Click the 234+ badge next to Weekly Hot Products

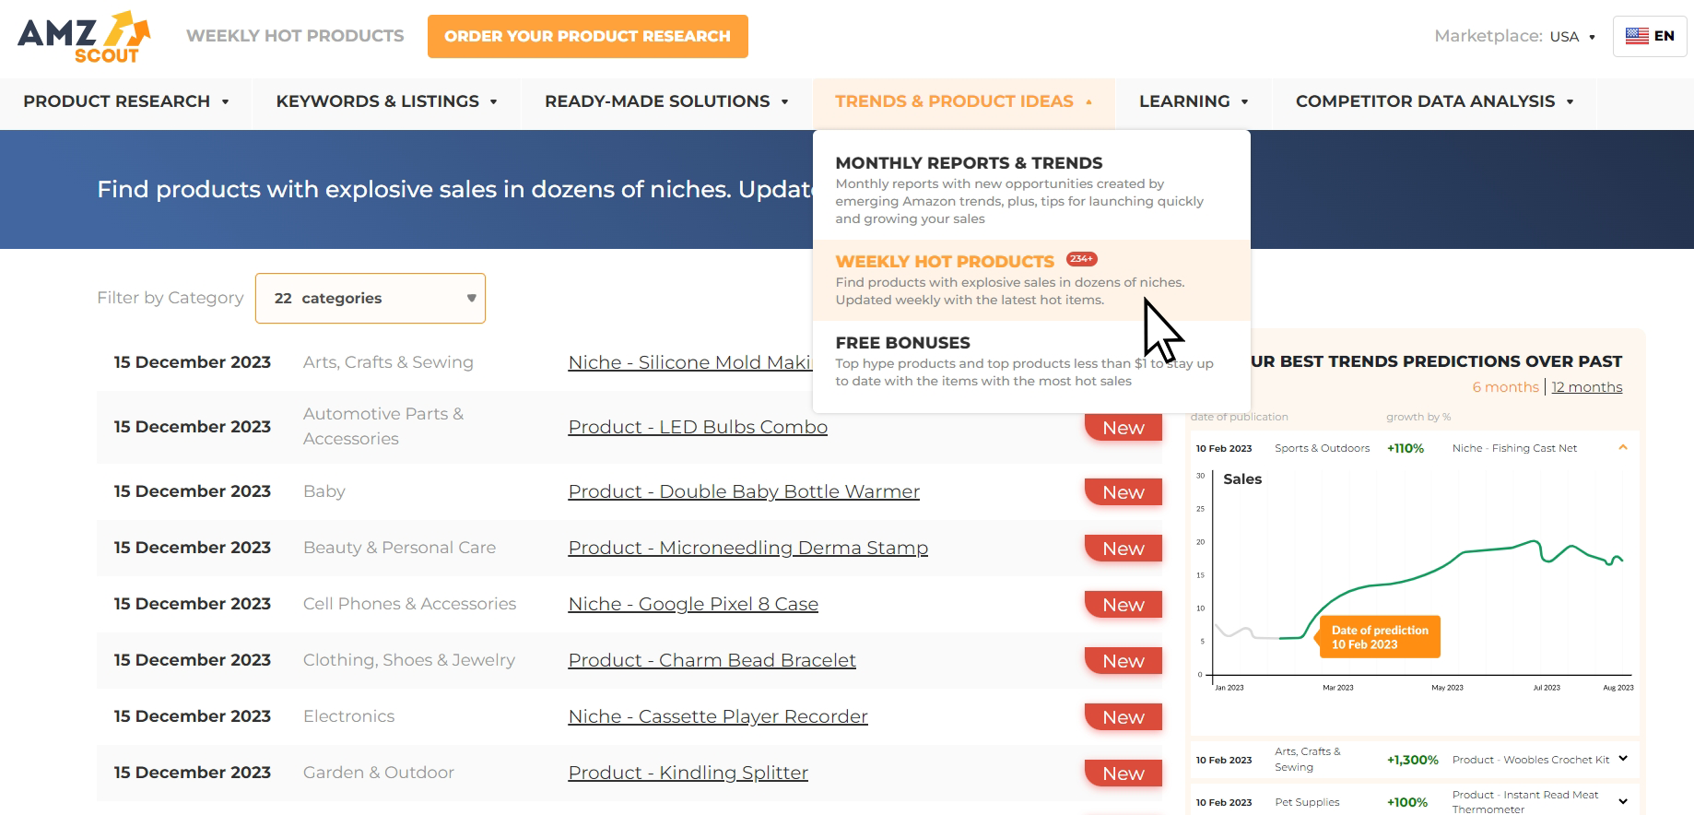pos(1081,259)
